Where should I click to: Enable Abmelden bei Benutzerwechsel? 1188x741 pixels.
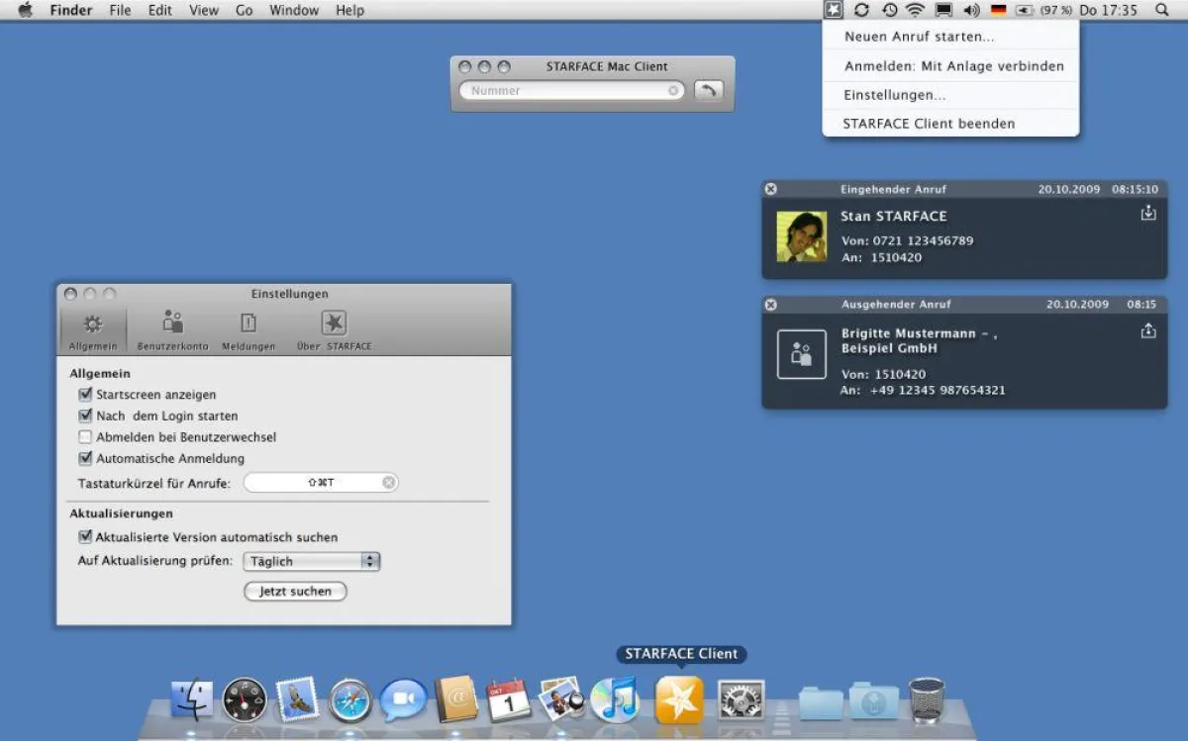point(86,436)
